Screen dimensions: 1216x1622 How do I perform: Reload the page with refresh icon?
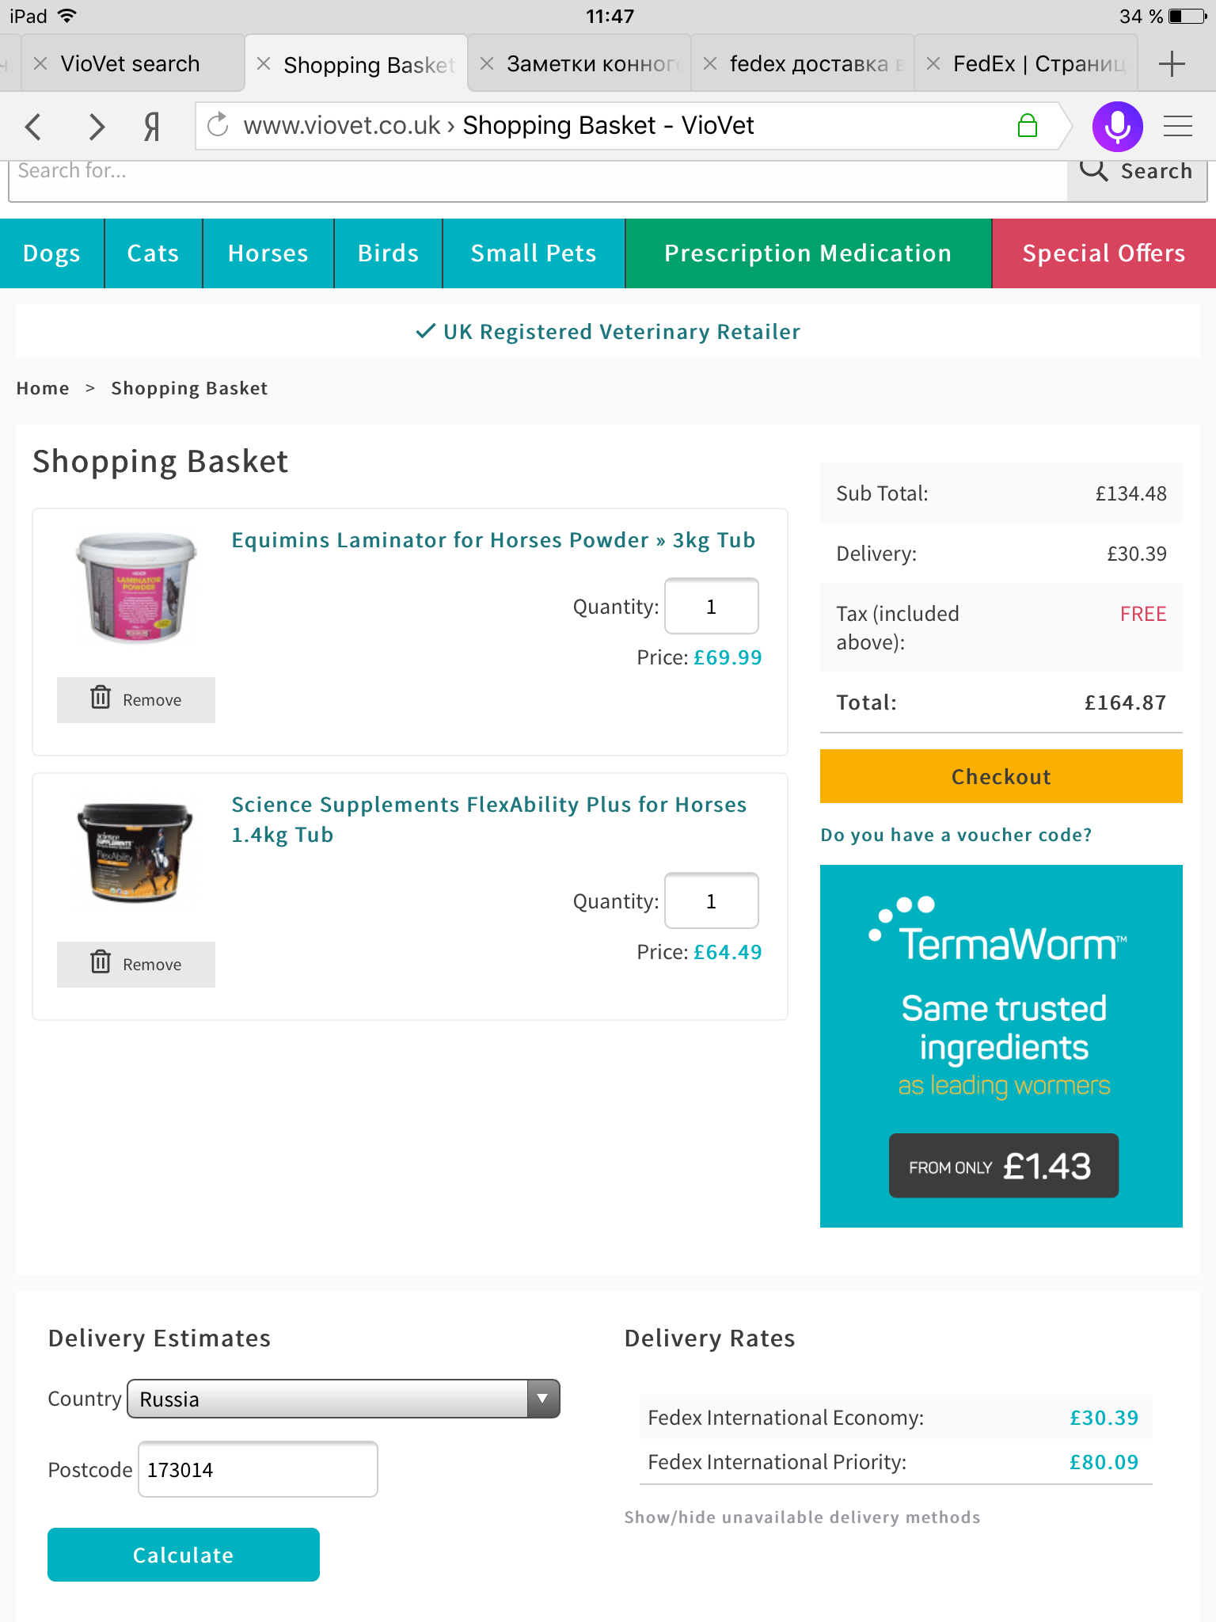tap(218, 125)
